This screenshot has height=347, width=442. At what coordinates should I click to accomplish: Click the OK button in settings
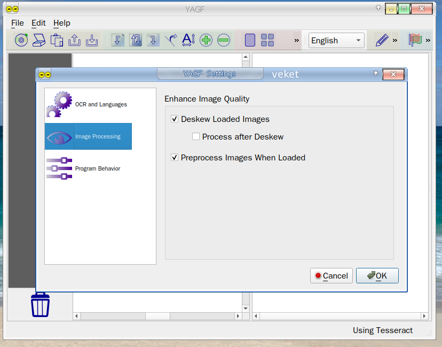[x=377, y=276]
